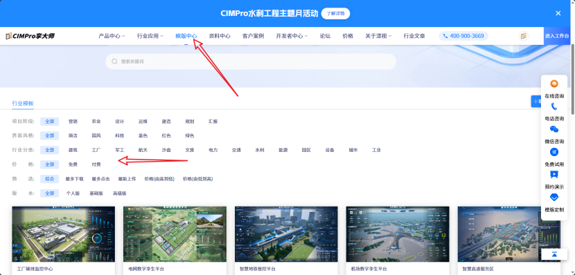Open the 工厂碳排监控中心 template thumbnail
575x275 pixels.
pyautogui.click(x=64, y=234)
